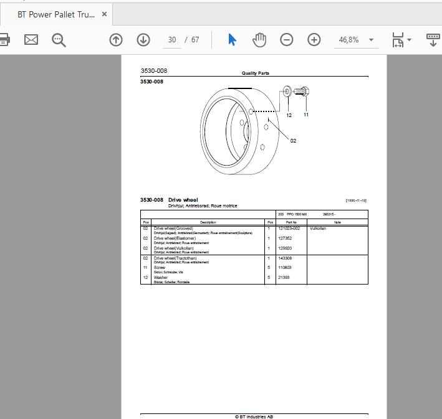
Task: Click the page number field showing 30
Action: click(172, 40)
